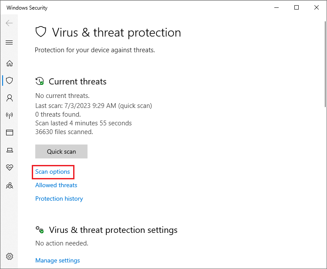Click the vertical scrollbar thumb
The height and width of the screenshot is (269, 327).
coord(326,64)
